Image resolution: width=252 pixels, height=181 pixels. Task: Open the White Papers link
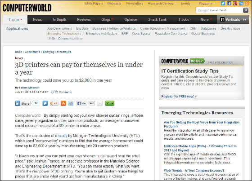click(x=94, y=3)
